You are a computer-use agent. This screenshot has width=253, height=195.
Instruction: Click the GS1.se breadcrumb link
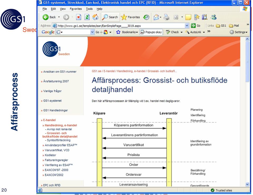point(96,71)
